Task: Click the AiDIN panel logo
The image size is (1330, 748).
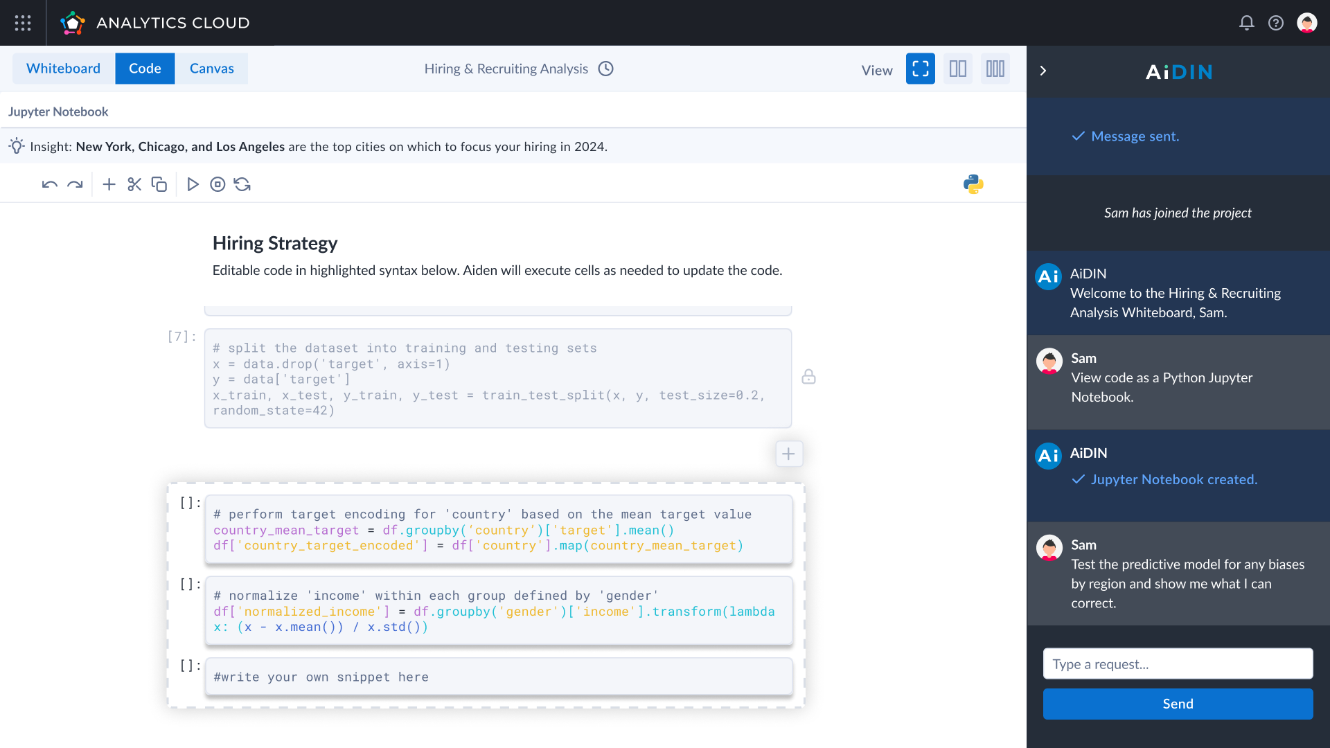Action: [1178, 71]
